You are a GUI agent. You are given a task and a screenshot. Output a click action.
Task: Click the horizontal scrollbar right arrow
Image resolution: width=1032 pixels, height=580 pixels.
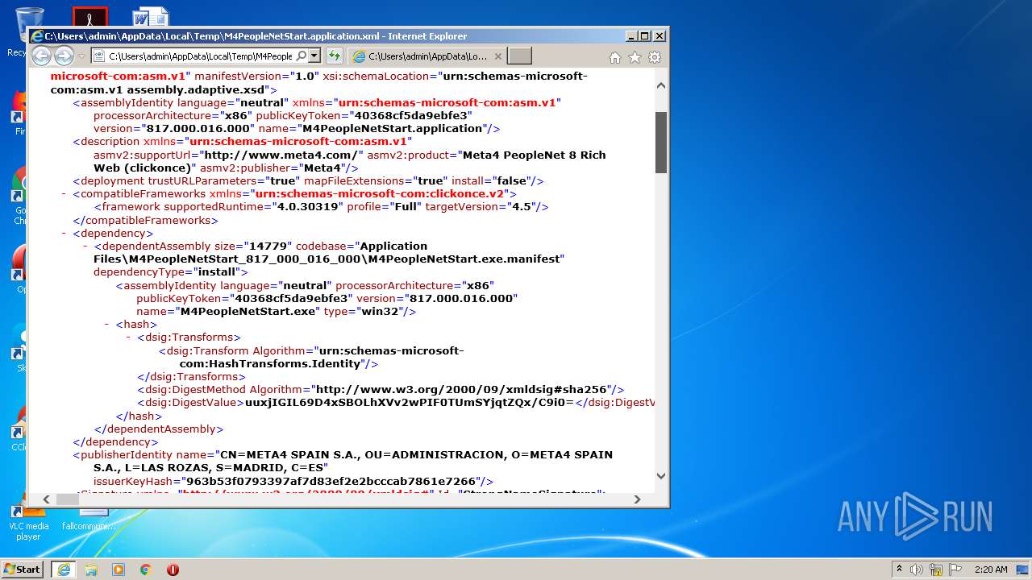click(637, 499)
